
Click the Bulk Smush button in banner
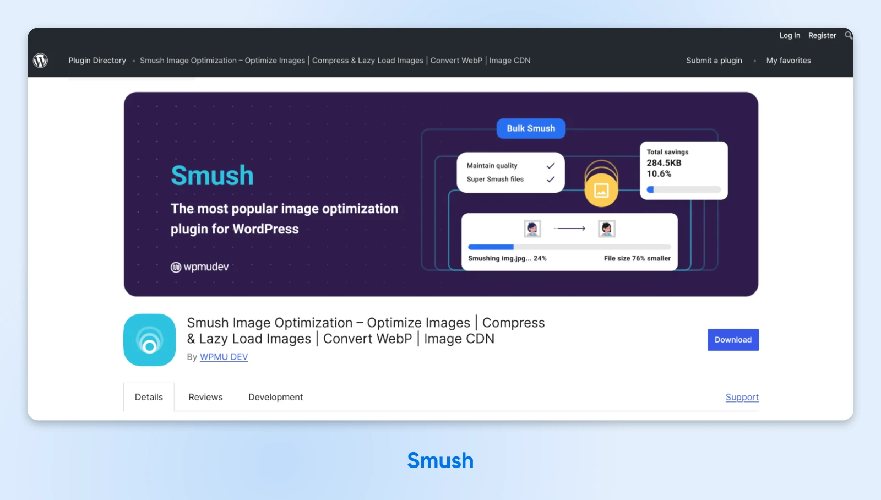tap(531, 128)
